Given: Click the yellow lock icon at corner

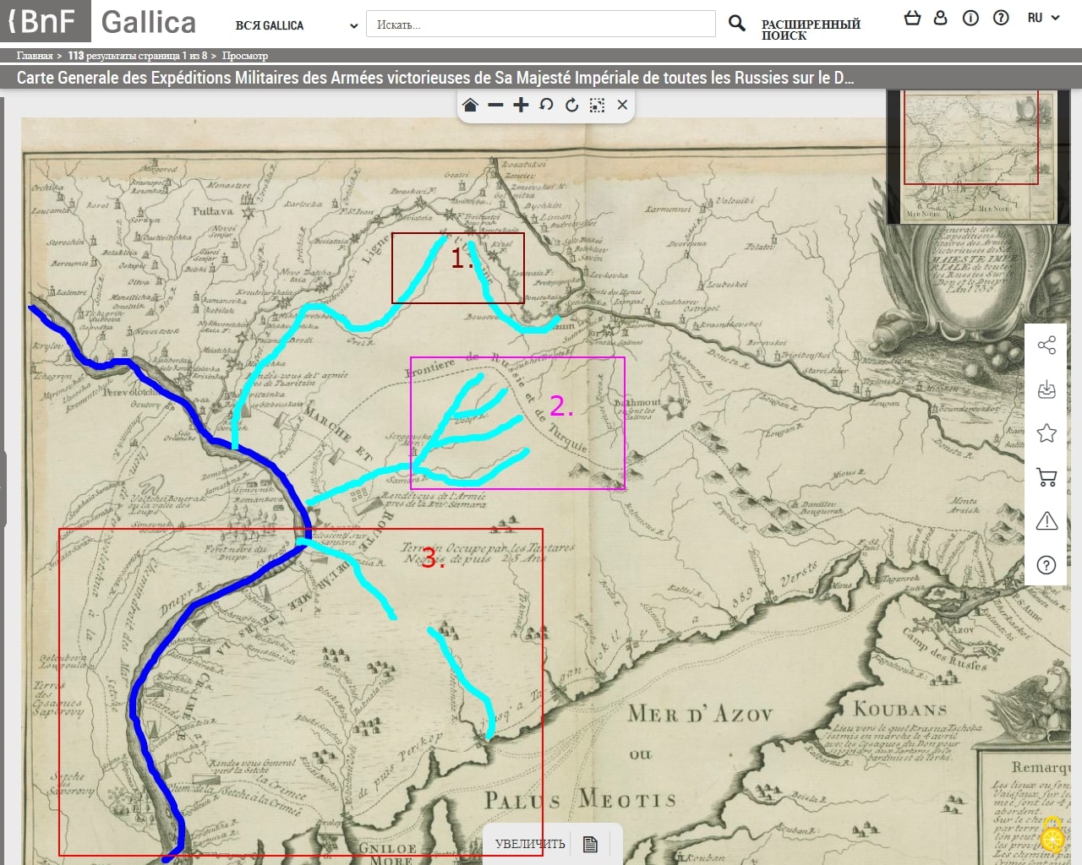Looking at the screenshot, I should [1052, 834].
